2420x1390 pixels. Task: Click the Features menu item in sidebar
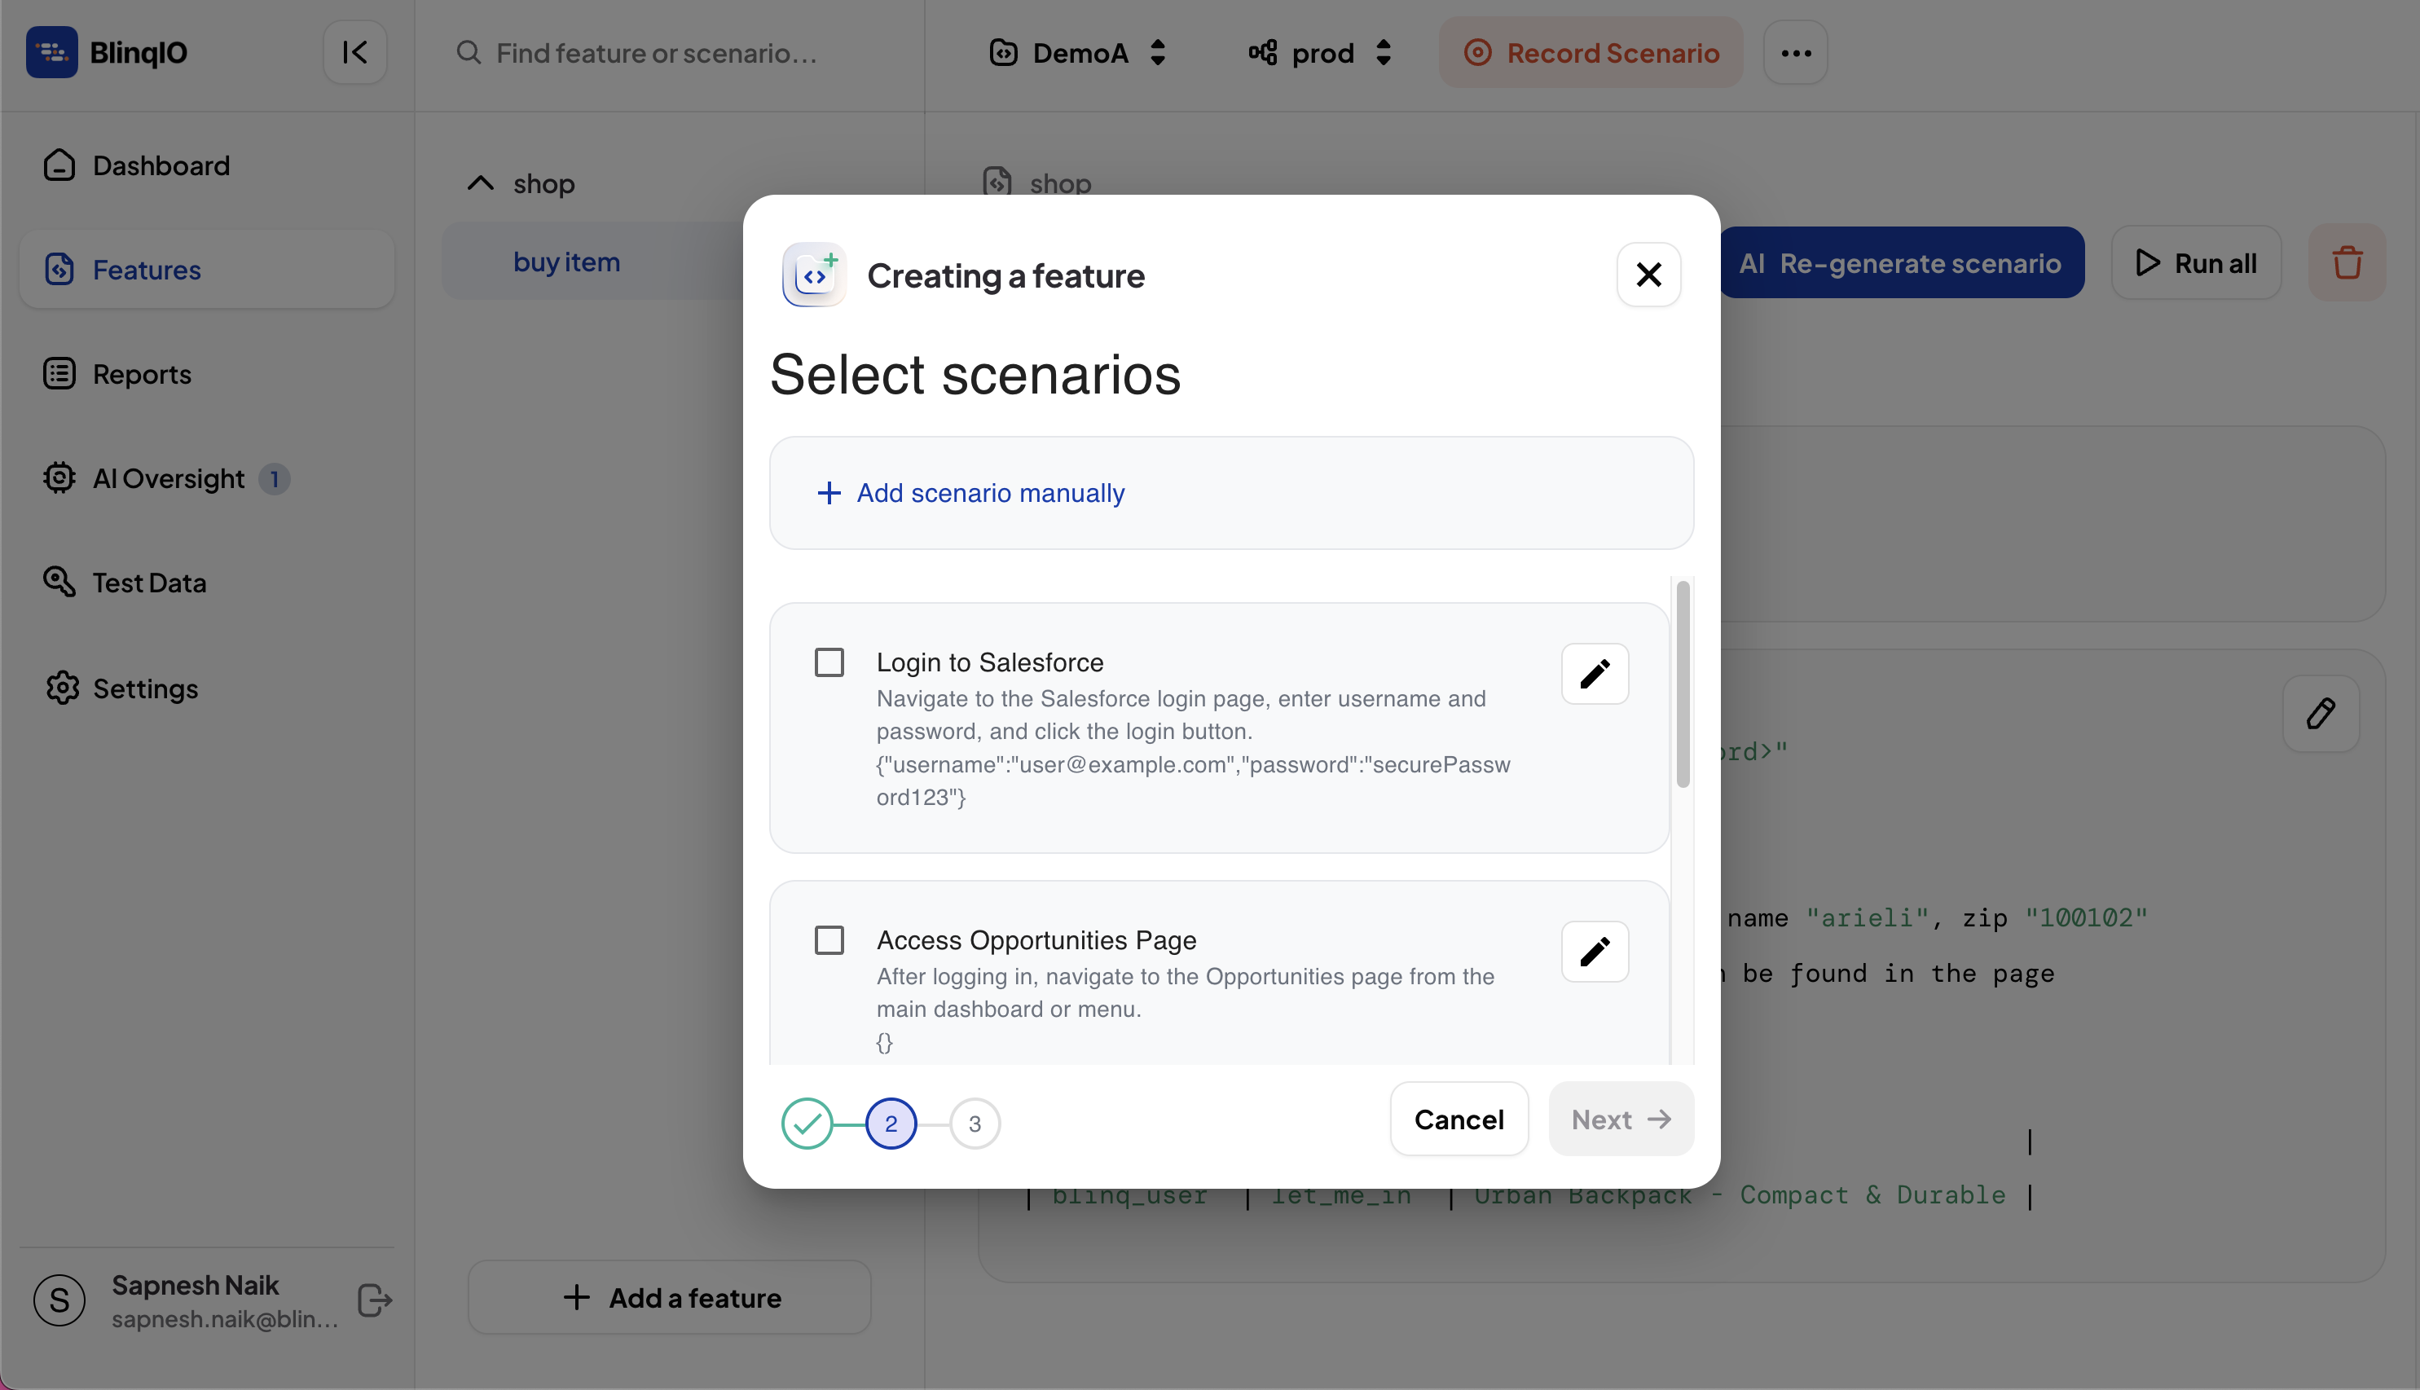(x=147, y=270)
